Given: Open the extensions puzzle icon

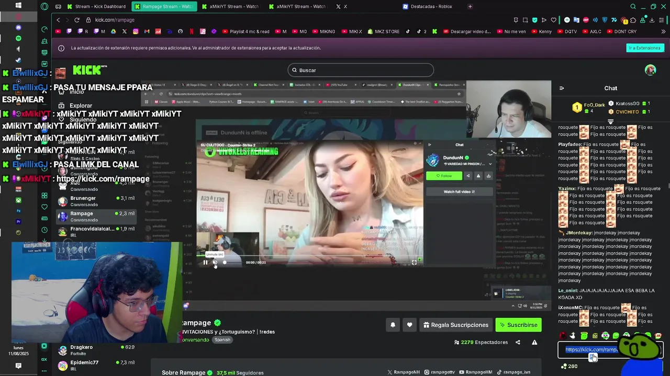Looking at the screenshot, I should point(633,20).
